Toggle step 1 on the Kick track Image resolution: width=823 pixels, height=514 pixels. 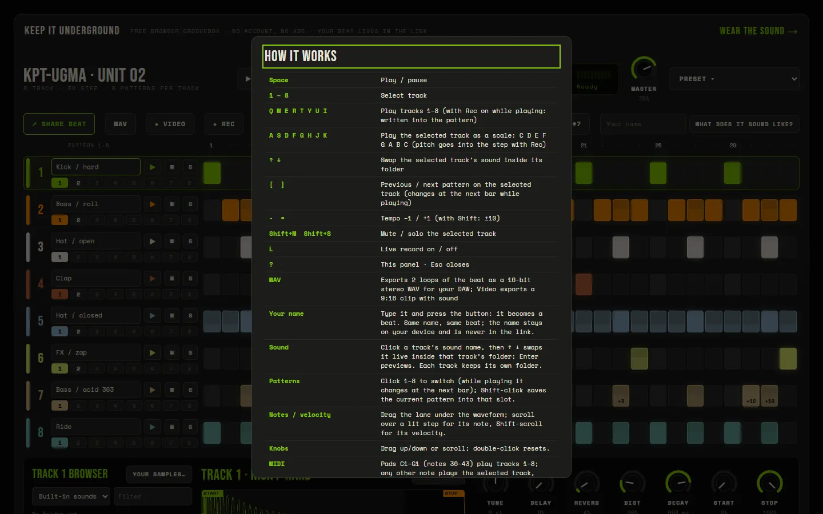pos(212,173)
